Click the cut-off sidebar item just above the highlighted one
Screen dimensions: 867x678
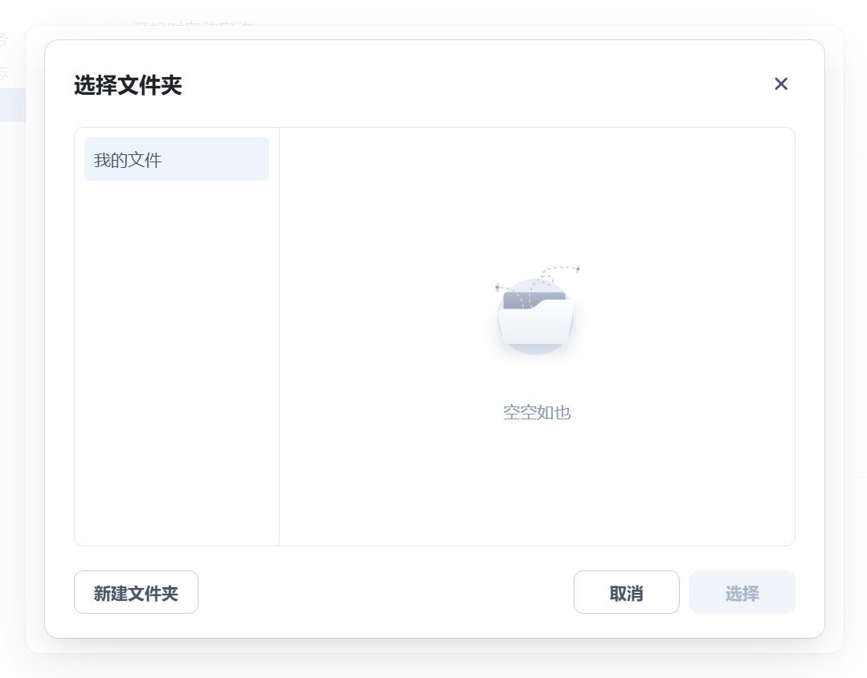3,73
